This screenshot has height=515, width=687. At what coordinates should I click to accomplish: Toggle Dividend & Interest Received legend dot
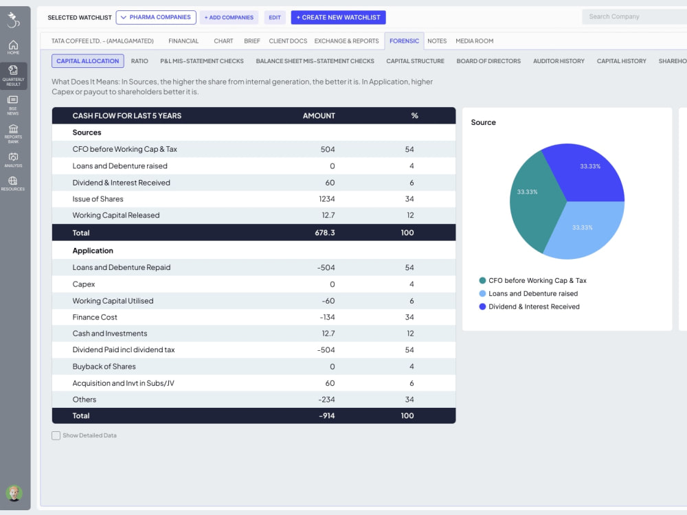click(x=482, y=306)
